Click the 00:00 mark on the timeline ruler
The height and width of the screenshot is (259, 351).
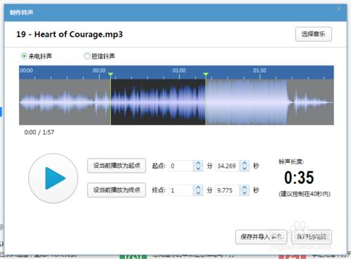click(27, 70)
